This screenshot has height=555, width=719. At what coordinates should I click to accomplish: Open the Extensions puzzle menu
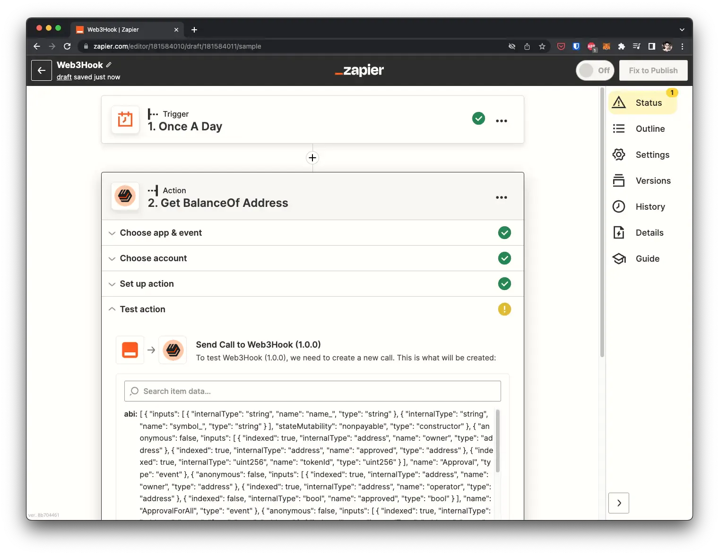pos(622,46)
